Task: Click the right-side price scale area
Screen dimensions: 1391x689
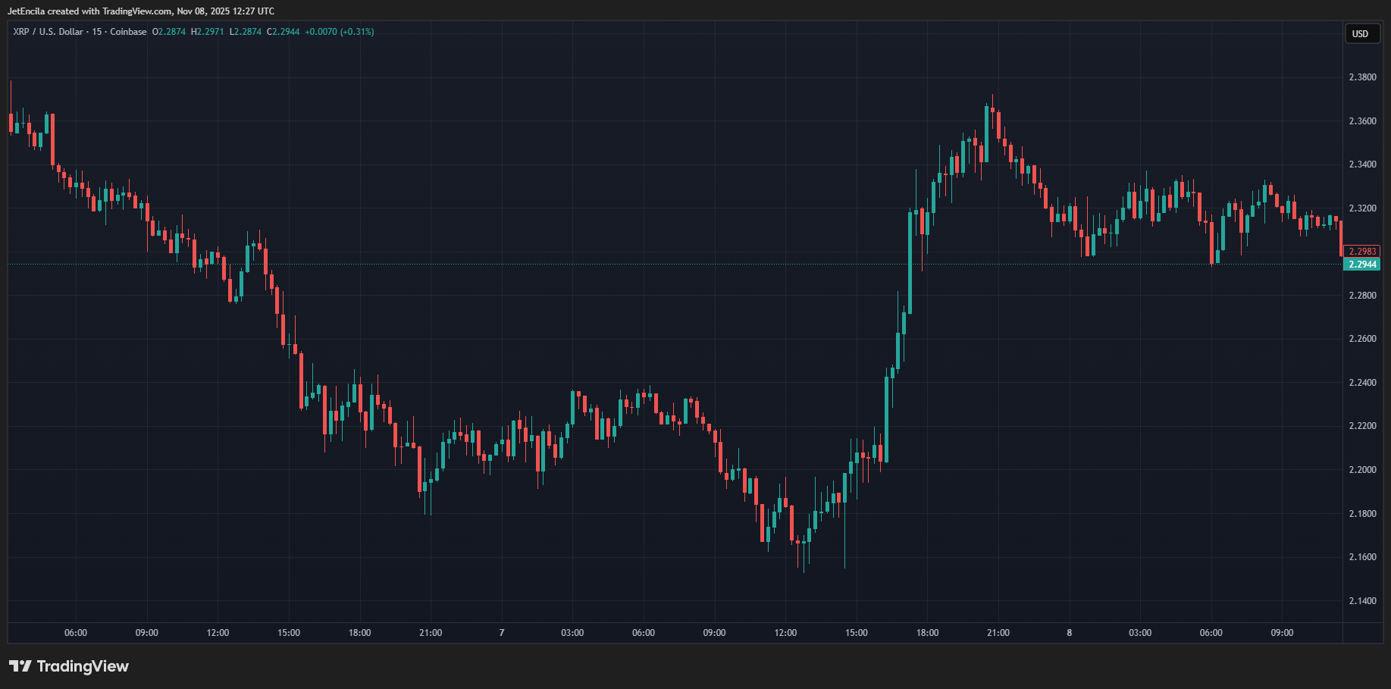Action: [1363, 379]
